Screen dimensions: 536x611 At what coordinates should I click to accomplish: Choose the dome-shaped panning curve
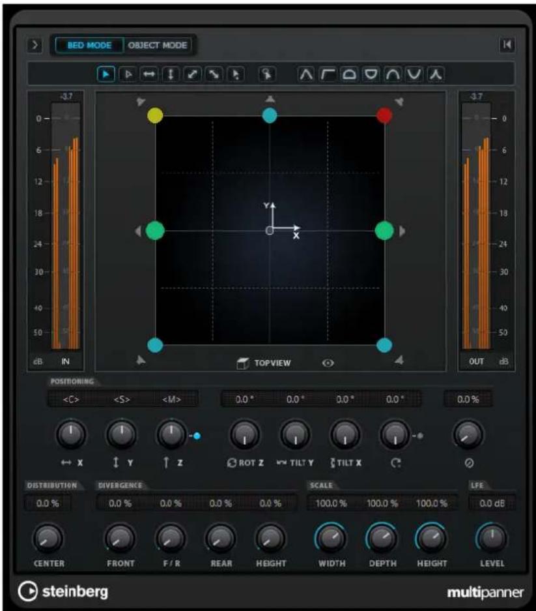tap(349, 74)
